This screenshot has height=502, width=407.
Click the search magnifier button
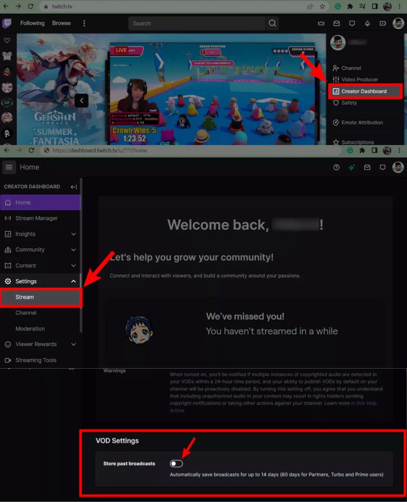pos(272,23)
